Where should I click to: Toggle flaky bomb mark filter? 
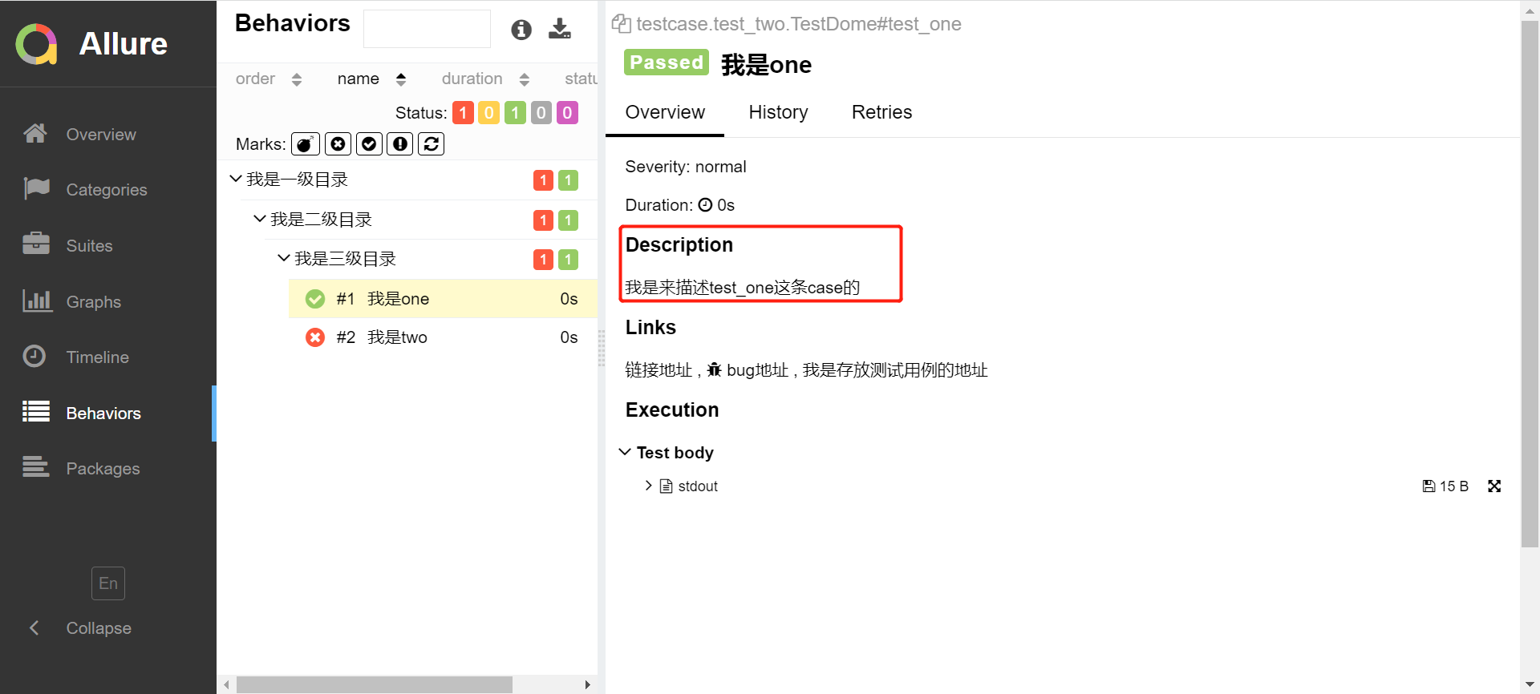(x=306, y=144)
